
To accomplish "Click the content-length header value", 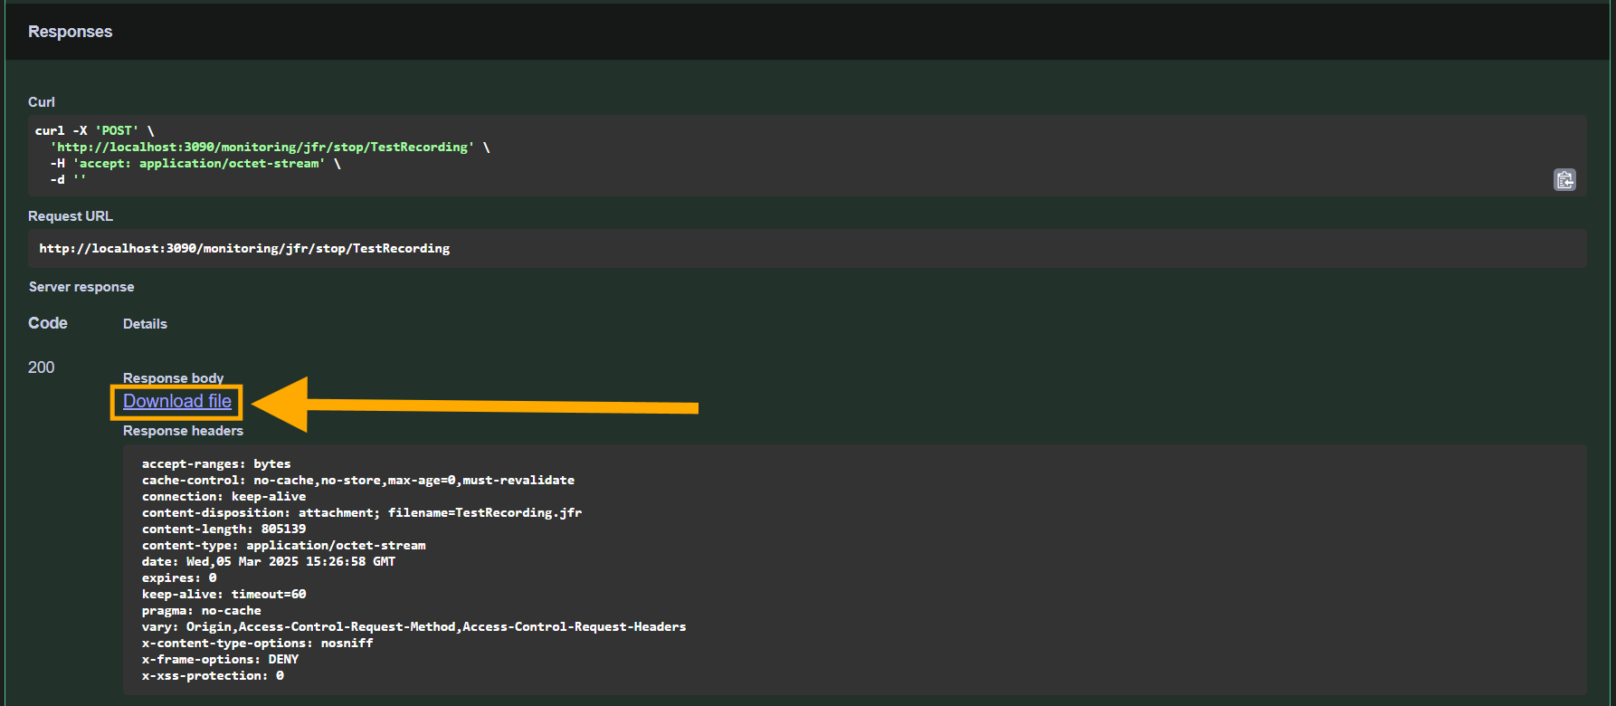I will [x=283, y=529].
